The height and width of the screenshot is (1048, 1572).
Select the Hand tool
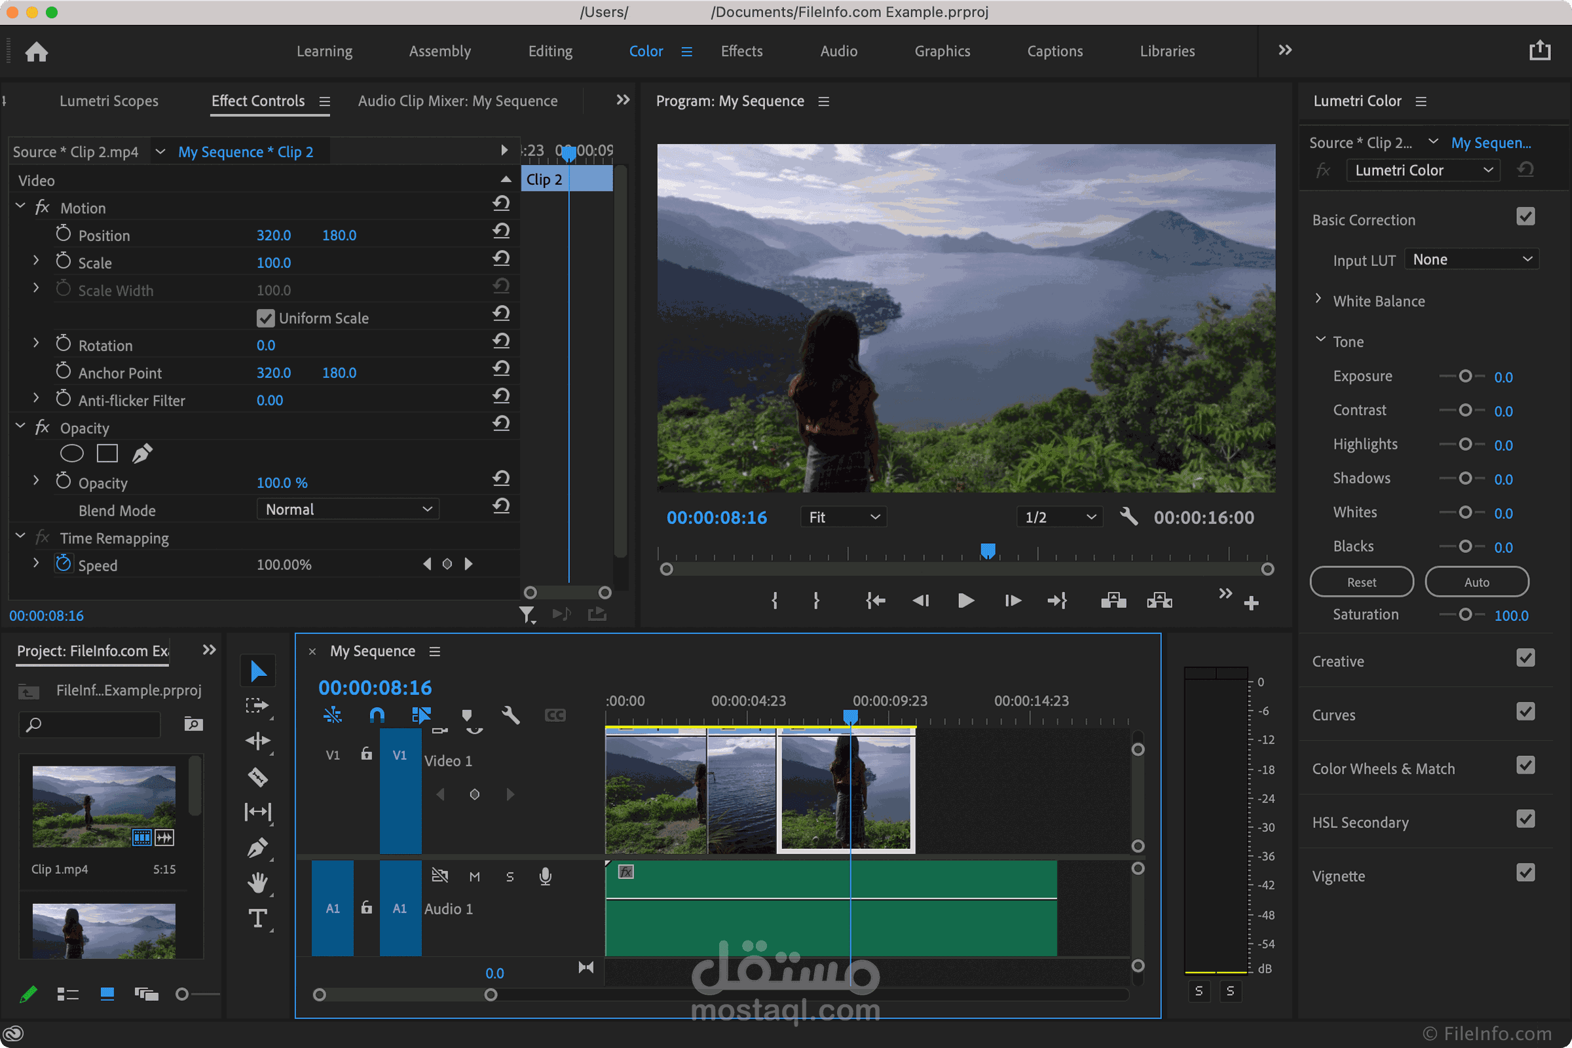257,882
